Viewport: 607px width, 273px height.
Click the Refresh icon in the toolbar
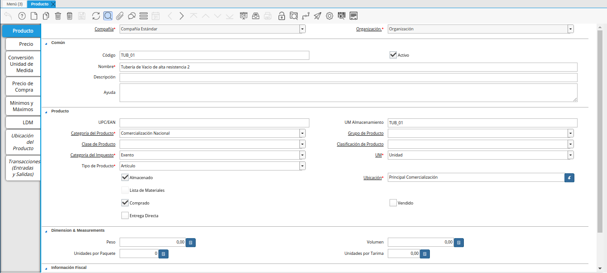tap(96, 16)
